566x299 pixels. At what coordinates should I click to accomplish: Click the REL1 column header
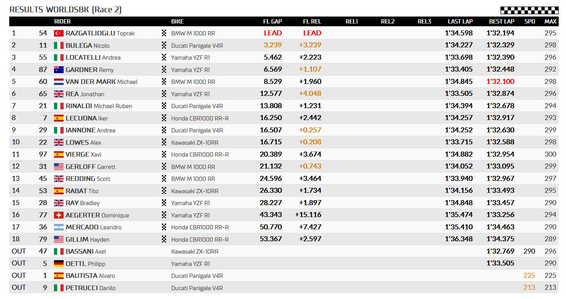click(x=352, y=22)
